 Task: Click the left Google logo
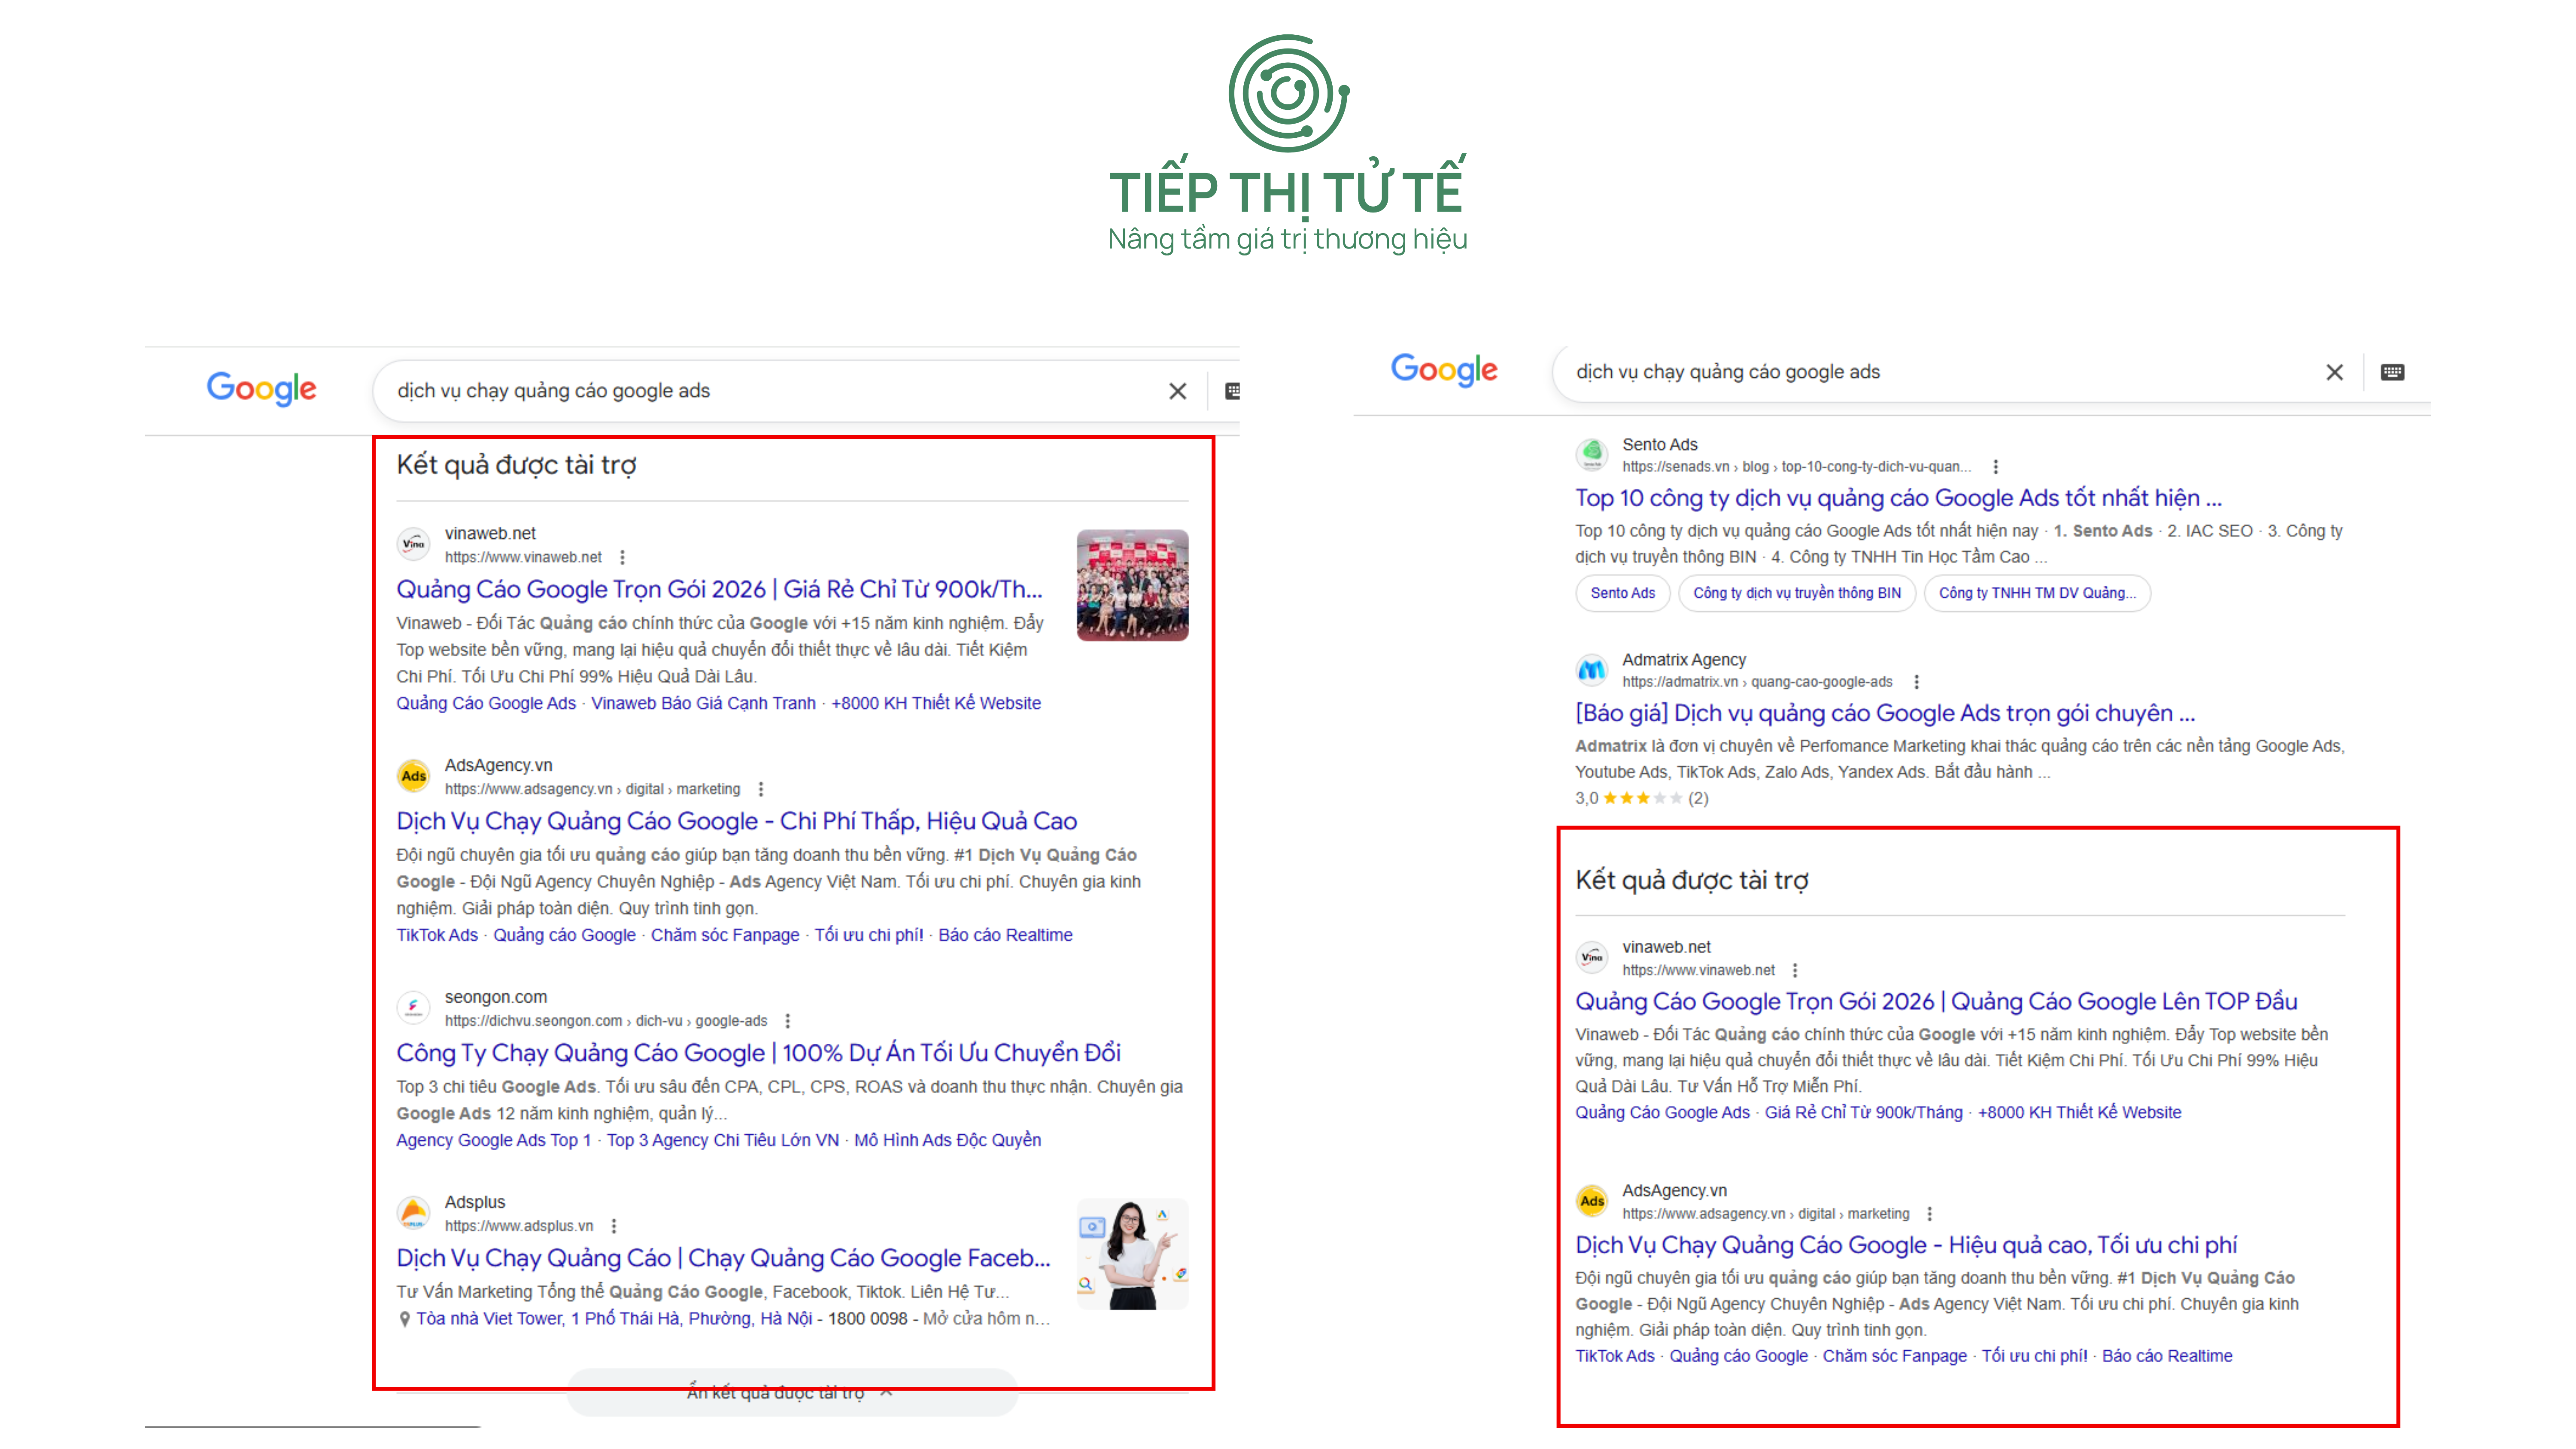(x=261, y=388)
